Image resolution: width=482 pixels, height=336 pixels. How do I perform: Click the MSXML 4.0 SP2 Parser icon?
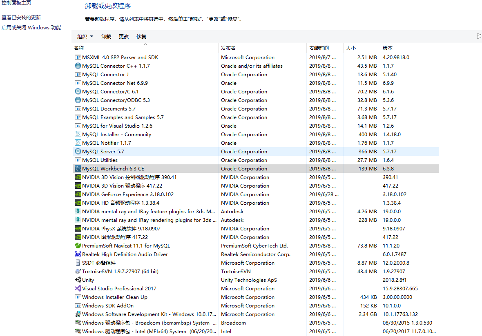pos(78,57)
